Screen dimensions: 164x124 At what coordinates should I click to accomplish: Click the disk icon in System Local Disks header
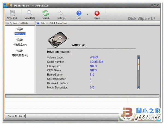click(x=7, y=23)
